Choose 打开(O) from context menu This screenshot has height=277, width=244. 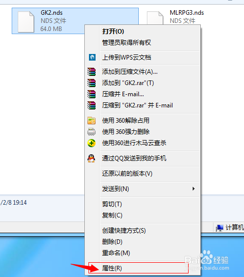coord(113,32)
